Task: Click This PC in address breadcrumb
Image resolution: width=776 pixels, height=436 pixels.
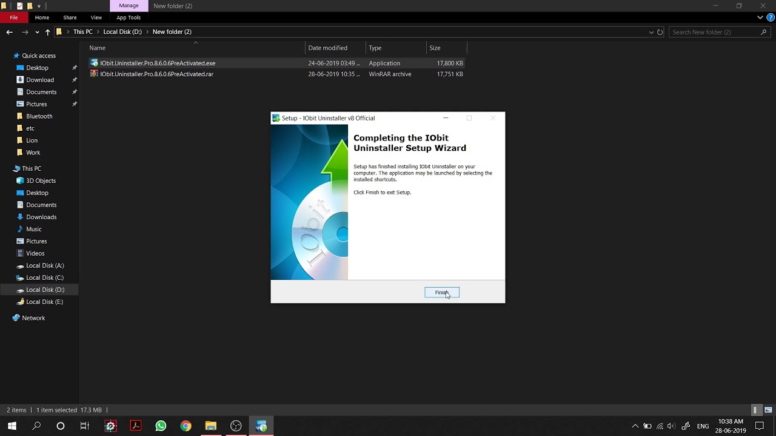Action: coord(83,31)
